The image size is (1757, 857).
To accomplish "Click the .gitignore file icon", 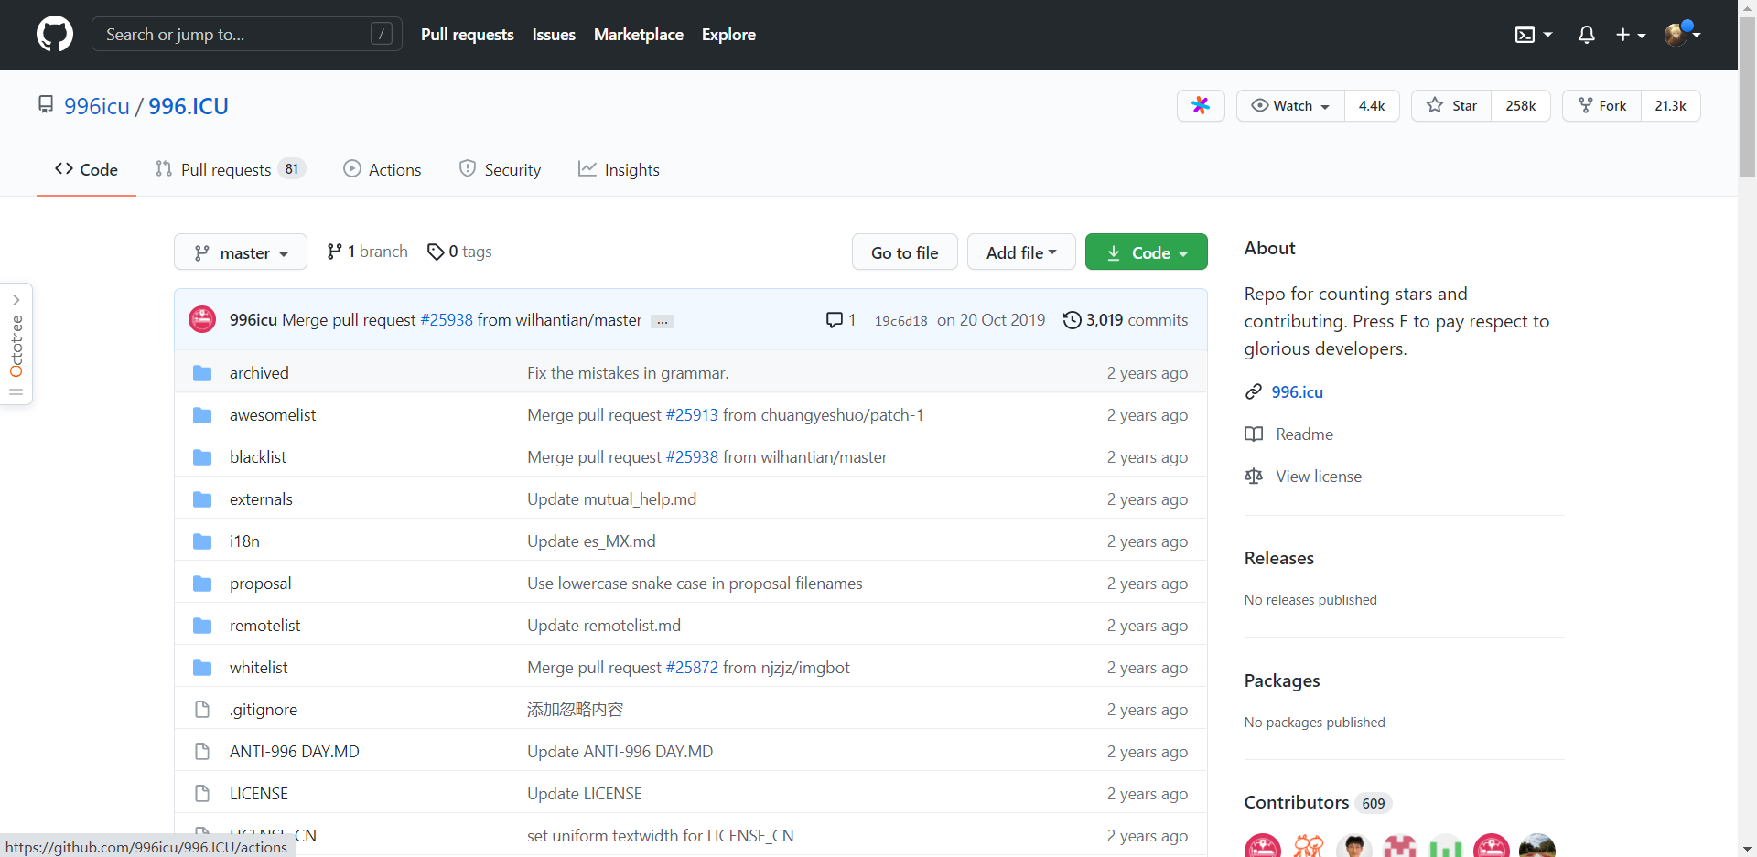I will tap(202, 710).
